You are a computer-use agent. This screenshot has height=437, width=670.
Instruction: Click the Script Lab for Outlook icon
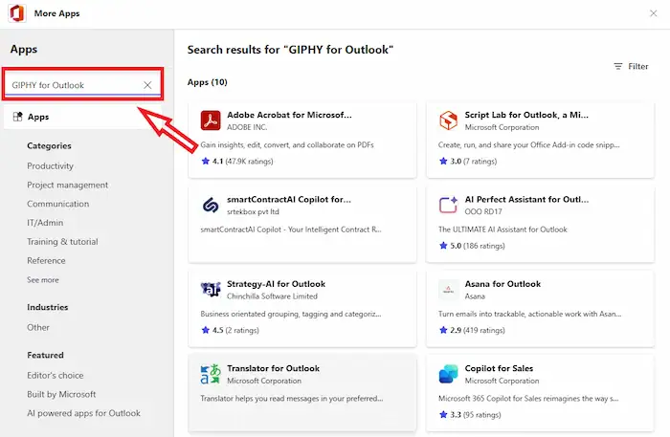[448, 120]
